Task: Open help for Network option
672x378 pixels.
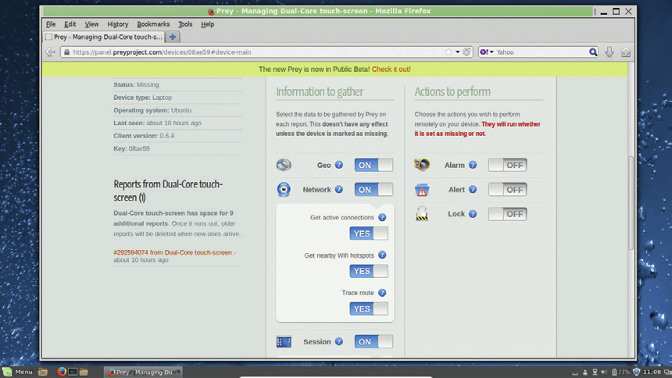Action: [x=339, y=189]
